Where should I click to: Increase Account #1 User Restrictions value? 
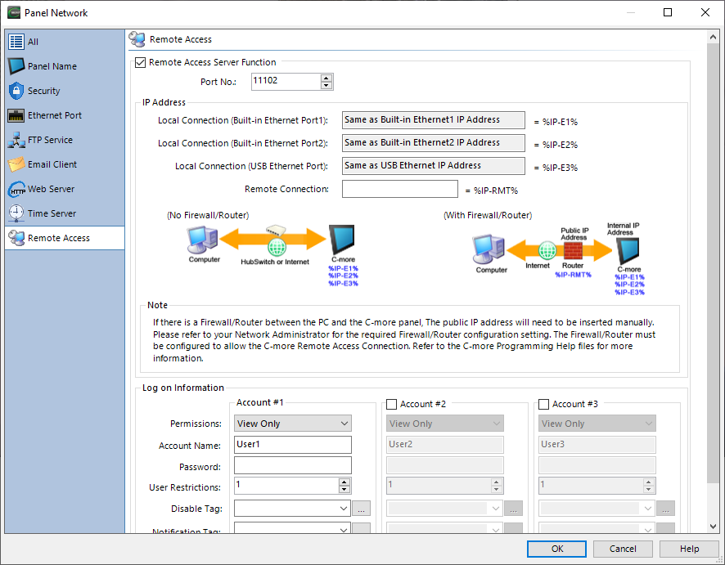tap(344, 482)
